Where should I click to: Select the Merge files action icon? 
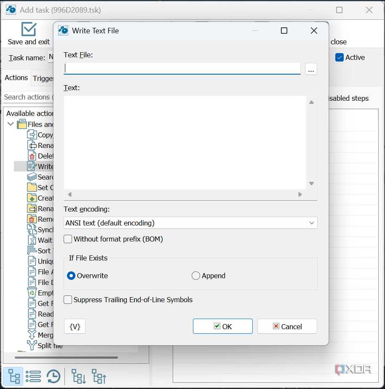[x=32, y=335]
